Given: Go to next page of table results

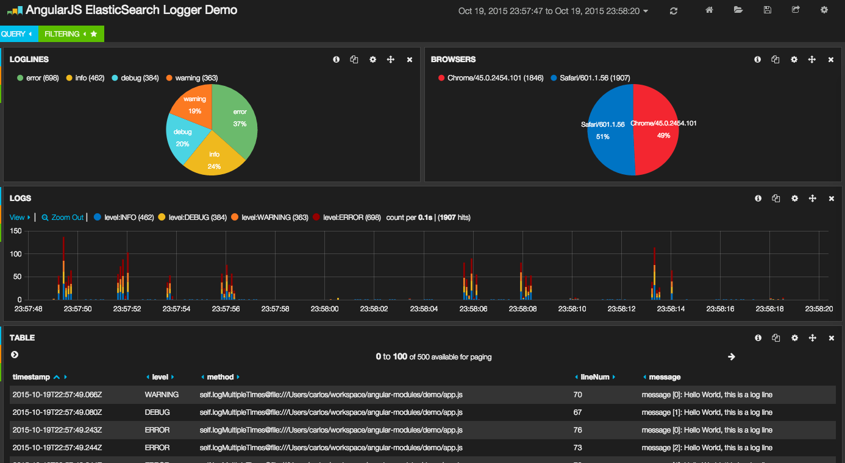Looking at the screenshot, I should point(732,357).
